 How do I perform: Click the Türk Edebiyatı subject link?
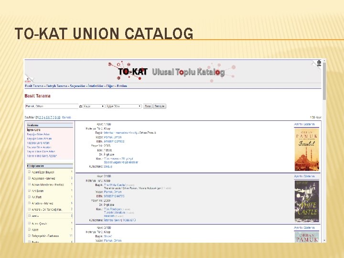click(x=113, y=209)
